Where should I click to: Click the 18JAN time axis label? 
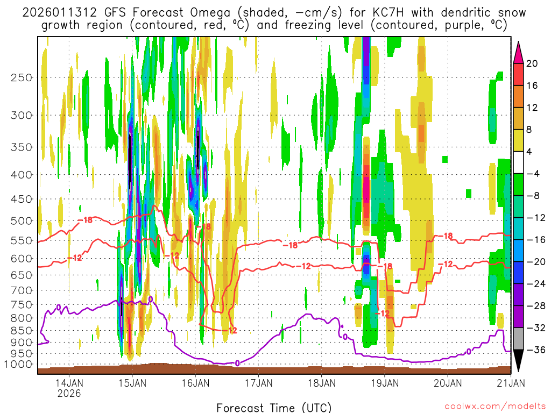[x=322, y=382]
